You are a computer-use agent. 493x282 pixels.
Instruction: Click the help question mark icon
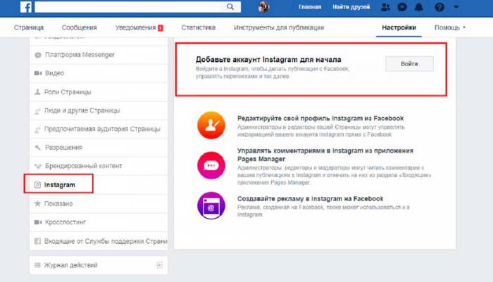[x=440, y=7]
